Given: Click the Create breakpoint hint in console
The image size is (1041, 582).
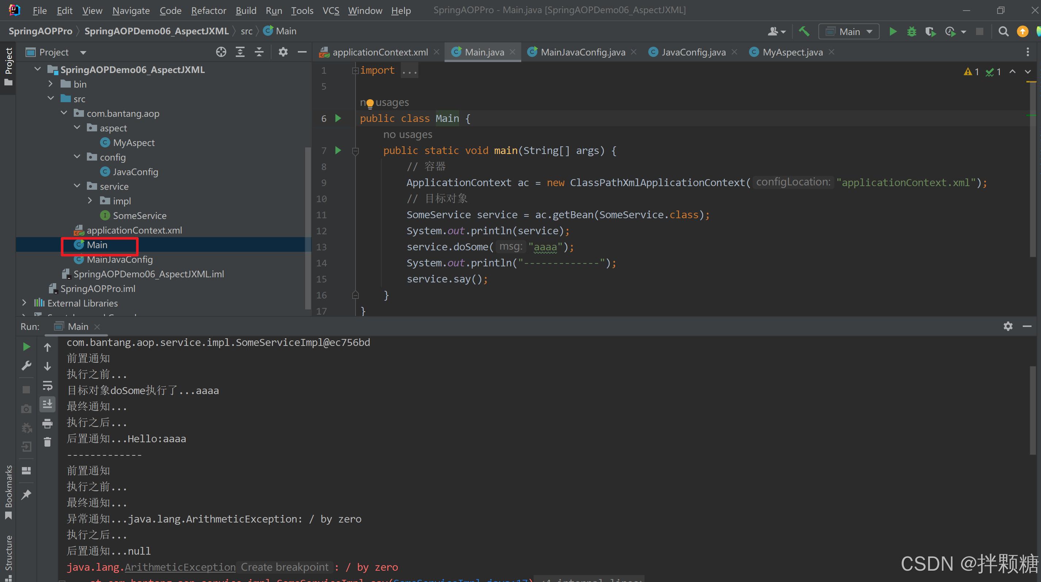Looking at the screenshot, I should click(284, 567).
